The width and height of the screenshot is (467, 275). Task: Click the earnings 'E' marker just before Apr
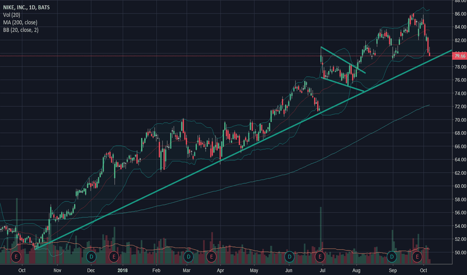click(x=211, y=256)
